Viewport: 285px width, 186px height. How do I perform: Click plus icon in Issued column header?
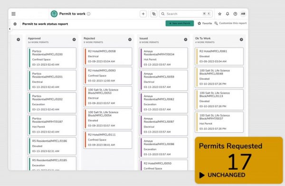click(186, 39)
